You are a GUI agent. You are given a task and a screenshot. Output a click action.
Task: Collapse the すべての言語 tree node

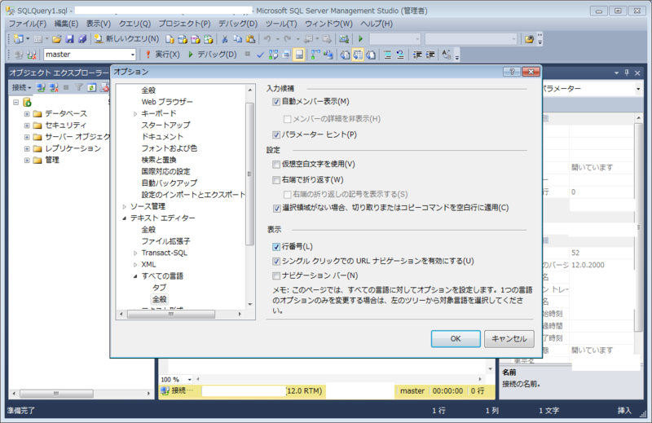(x=135, y=276)
